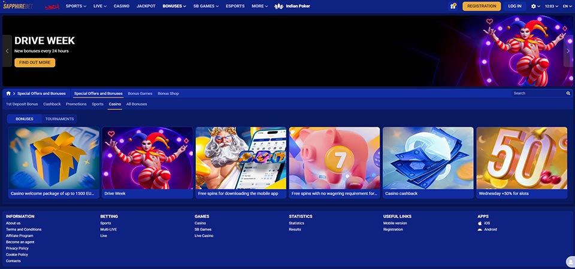Show next banner with right arrow
575x269 pixels.
point(568,51)
